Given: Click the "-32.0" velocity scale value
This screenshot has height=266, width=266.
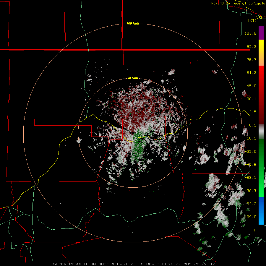Looking at the screenshot, I should (250, 152).
